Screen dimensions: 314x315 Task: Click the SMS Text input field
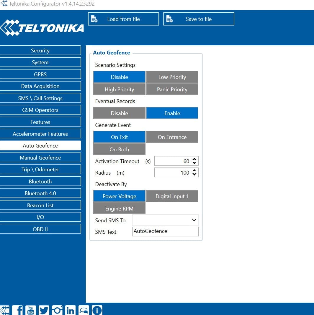165,231
